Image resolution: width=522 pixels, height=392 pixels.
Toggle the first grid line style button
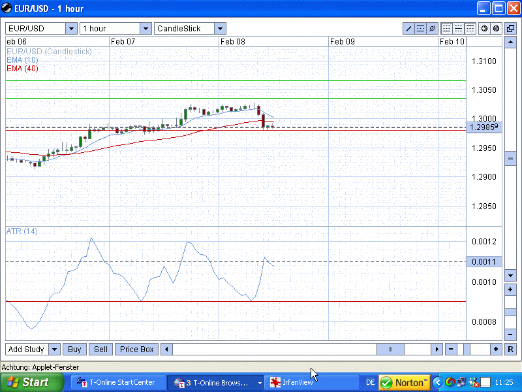(x=447, y=29)
